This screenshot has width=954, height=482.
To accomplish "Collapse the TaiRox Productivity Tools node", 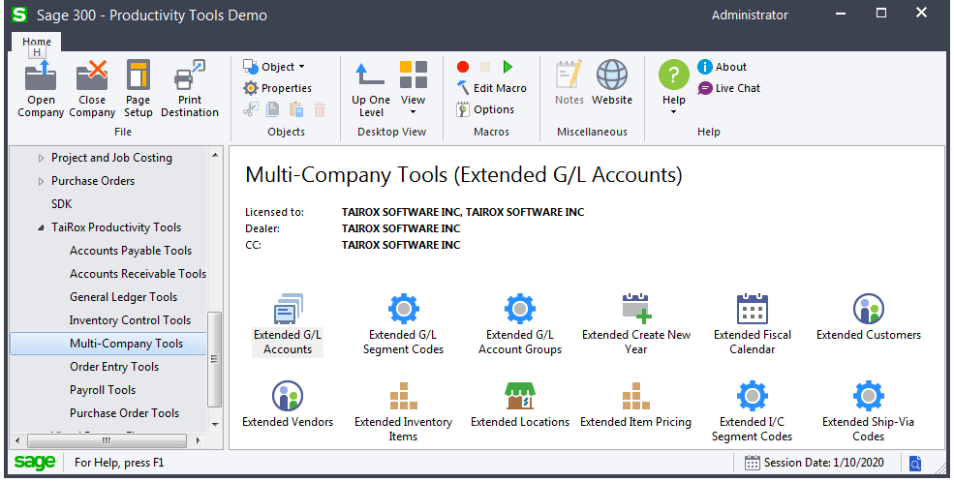I will coord(41,228).
